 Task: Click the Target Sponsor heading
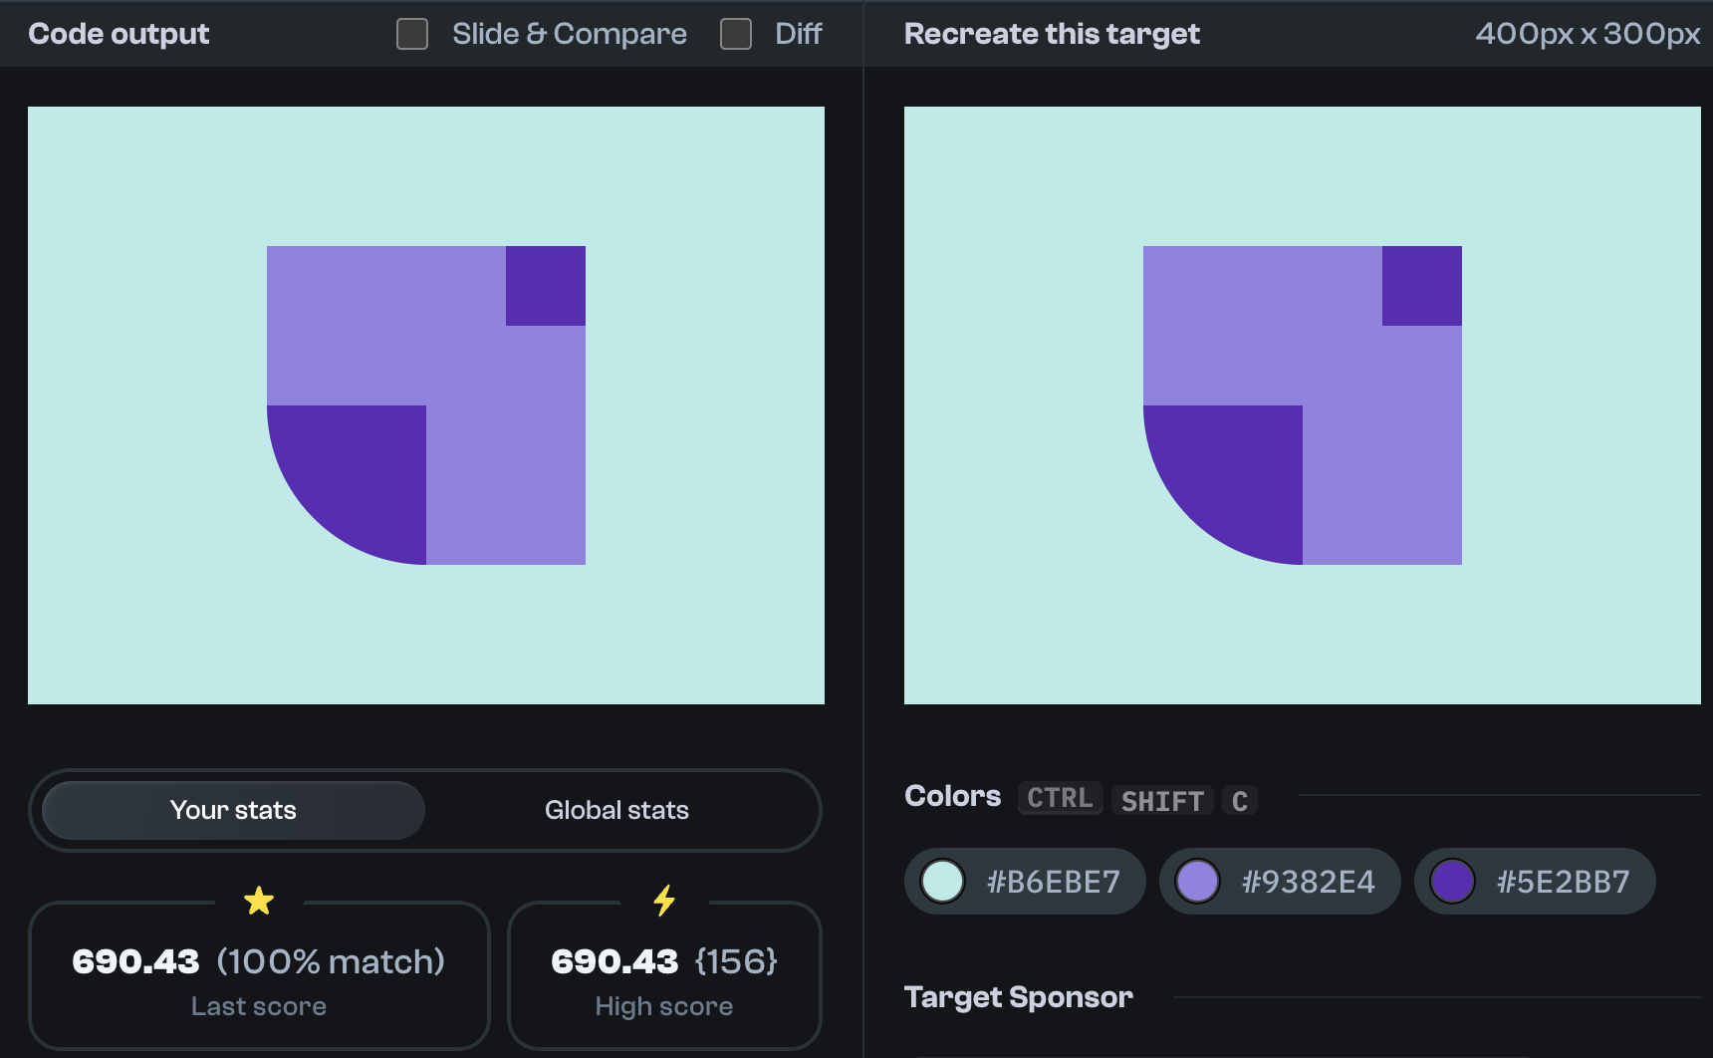click(1018, 997)
